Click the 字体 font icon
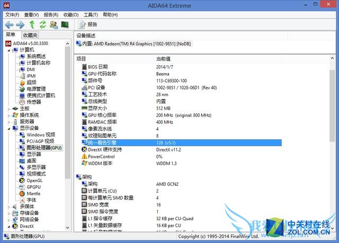 (x=22, y=200)
